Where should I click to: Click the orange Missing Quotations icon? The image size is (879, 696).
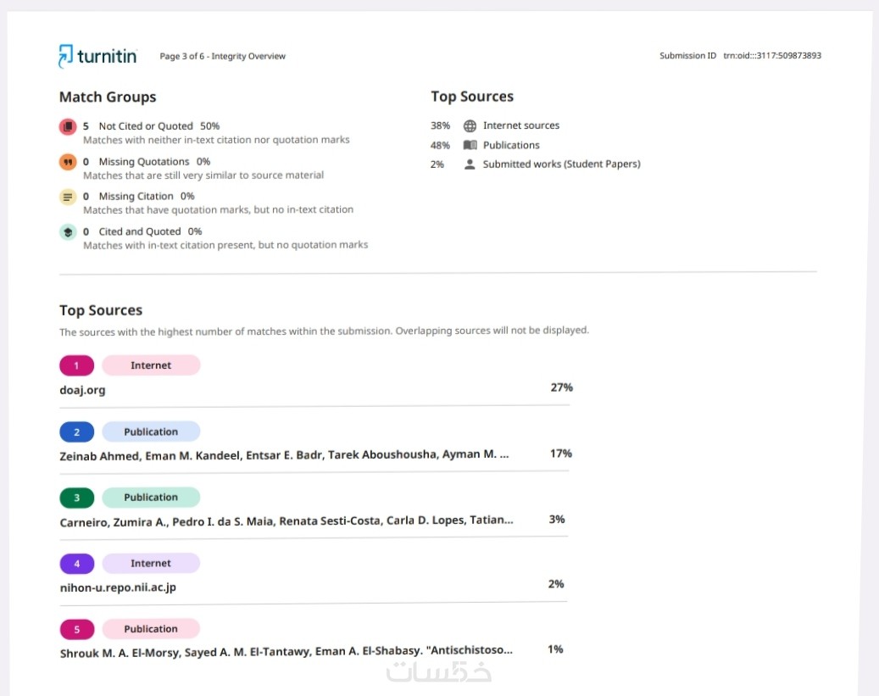coord(68,162)
